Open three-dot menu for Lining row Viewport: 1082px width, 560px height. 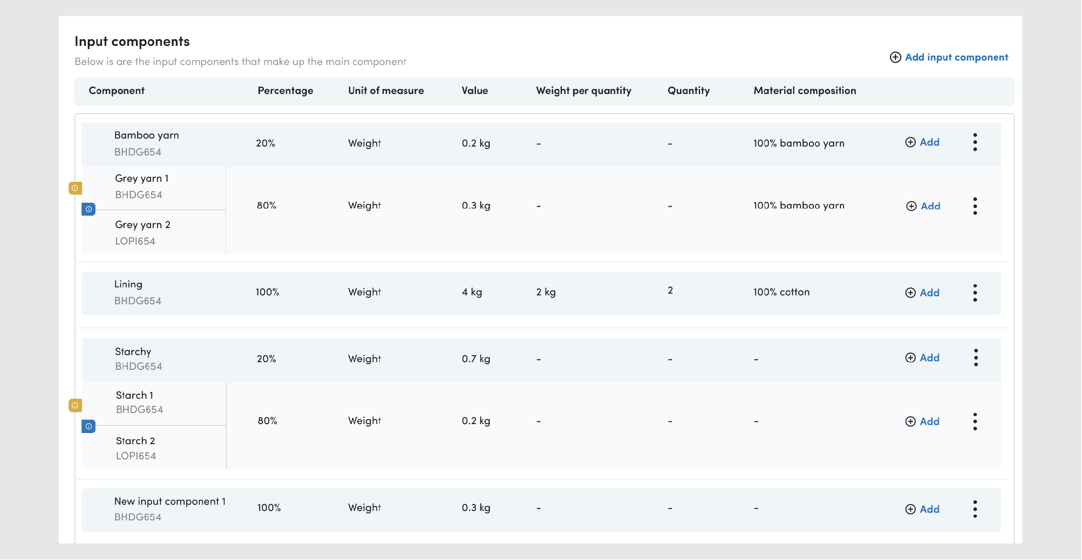(x=975, y=293)
